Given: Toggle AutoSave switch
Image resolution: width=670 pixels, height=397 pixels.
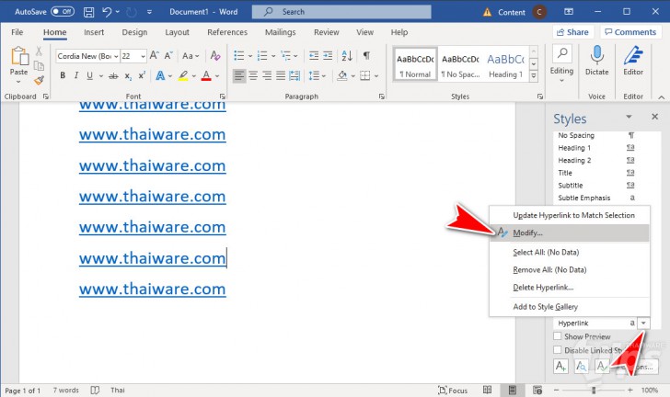Looking at the screenshot, I should click(x=63, y=12).
